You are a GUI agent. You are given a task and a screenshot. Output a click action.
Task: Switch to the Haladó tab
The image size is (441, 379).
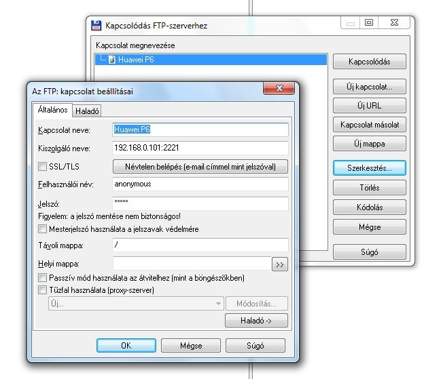click(87, 111)
